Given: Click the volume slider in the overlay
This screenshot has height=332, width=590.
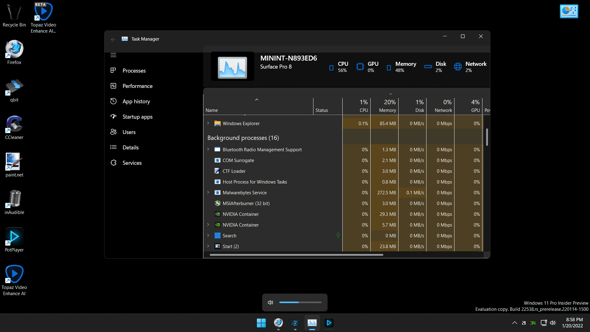Looking at the screenshot, I should [300, 302].
